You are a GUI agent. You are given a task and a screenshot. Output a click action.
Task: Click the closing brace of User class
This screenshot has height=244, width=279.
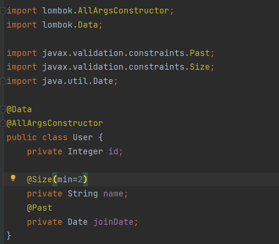click(x=9, y=235)
